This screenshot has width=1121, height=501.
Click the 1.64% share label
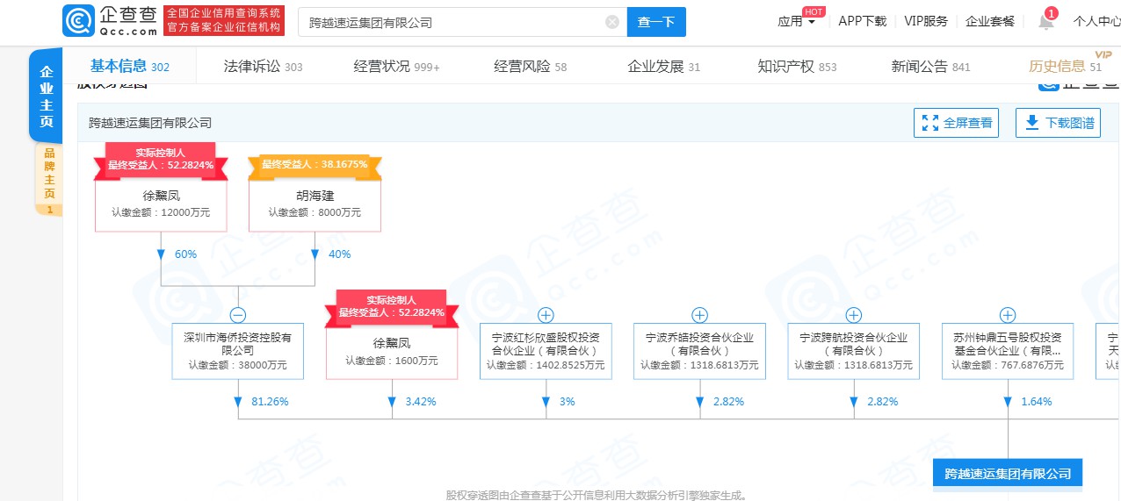tap(1037, 402)
